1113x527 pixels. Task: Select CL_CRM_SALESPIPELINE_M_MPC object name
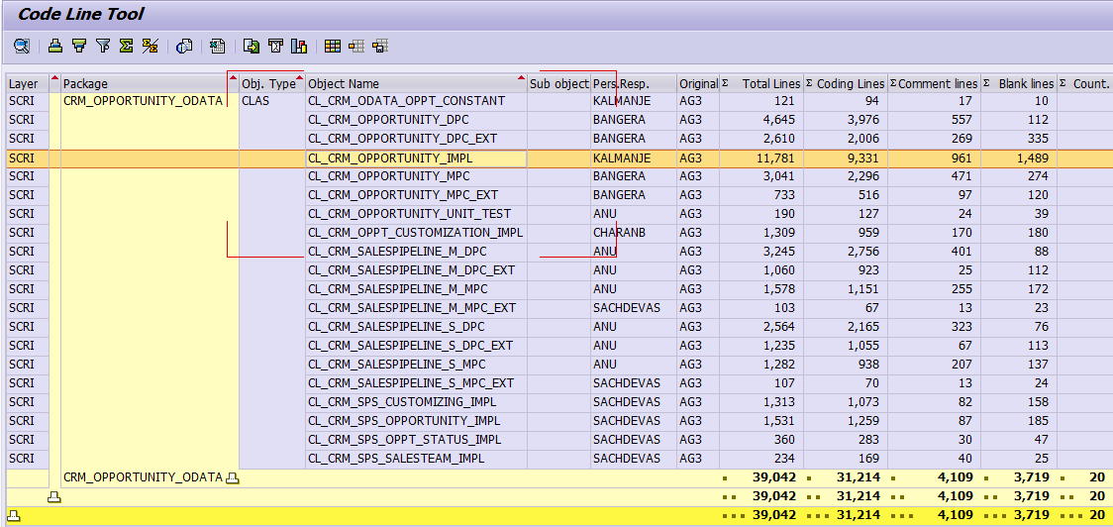point(397,289)
